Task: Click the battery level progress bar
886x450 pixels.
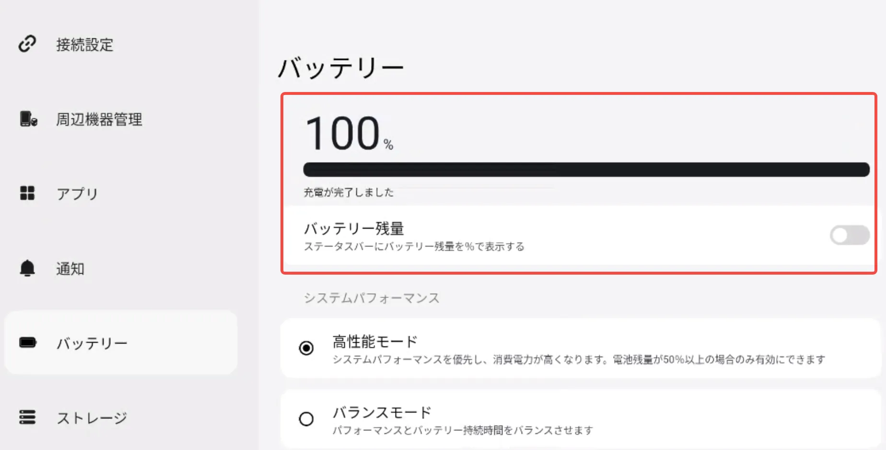Action: coord(586,170)
